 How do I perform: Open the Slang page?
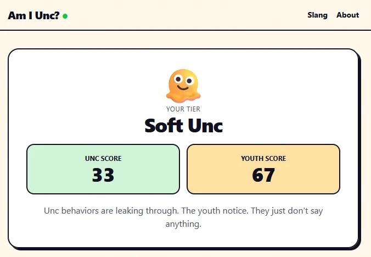(x=318, y=15)
